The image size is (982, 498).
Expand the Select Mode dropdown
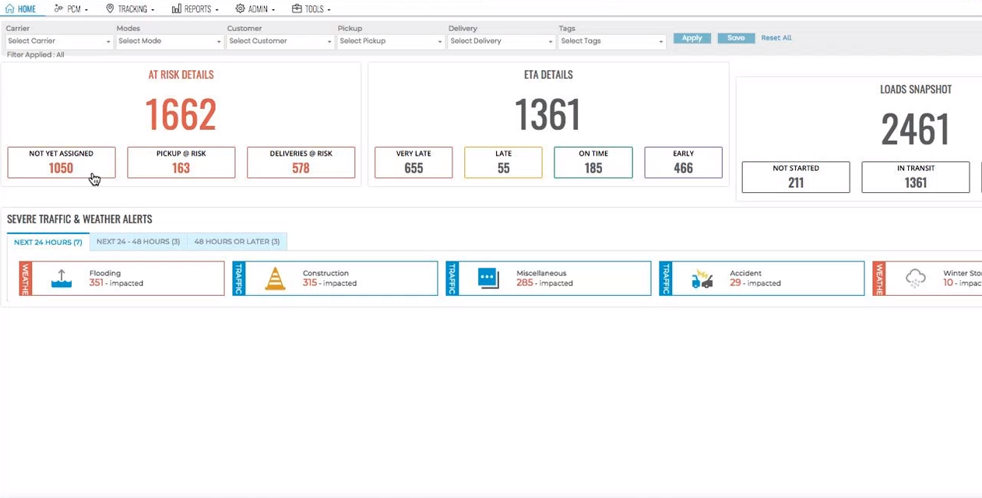click(170, 41)
